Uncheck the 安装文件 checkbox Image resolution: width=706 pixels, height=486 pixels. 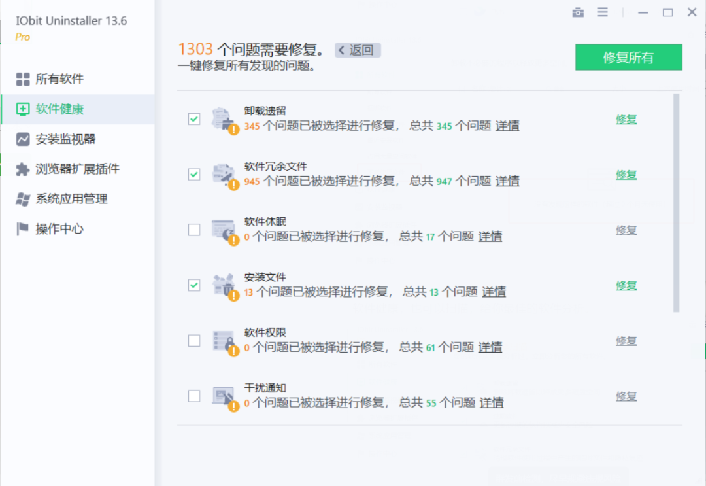(x=194, y=285)
